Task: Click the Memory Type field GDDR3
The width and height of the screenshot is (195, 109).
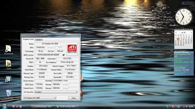Action: (x=42, y=73)
